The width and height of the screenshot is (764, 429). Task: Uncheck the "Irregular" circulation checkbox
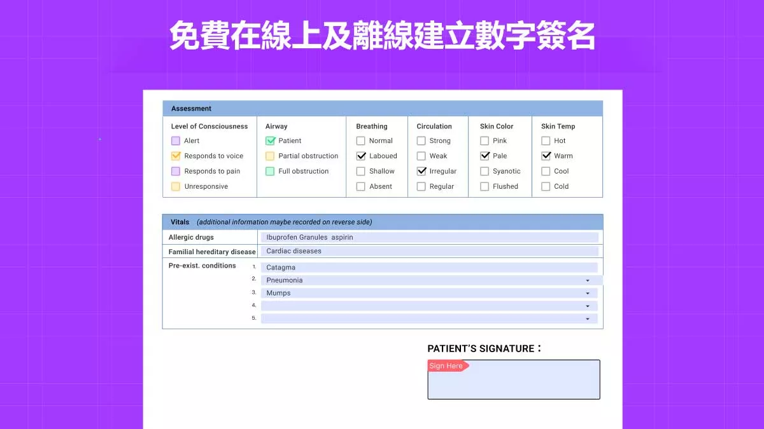[421, 171]
